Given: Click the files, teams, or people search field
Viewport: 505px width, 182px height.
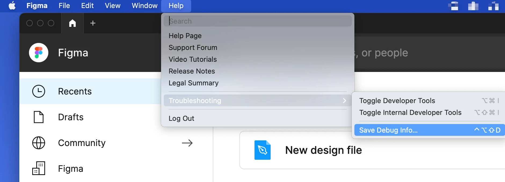Looking at the screenshot, I should coord(430,53).
